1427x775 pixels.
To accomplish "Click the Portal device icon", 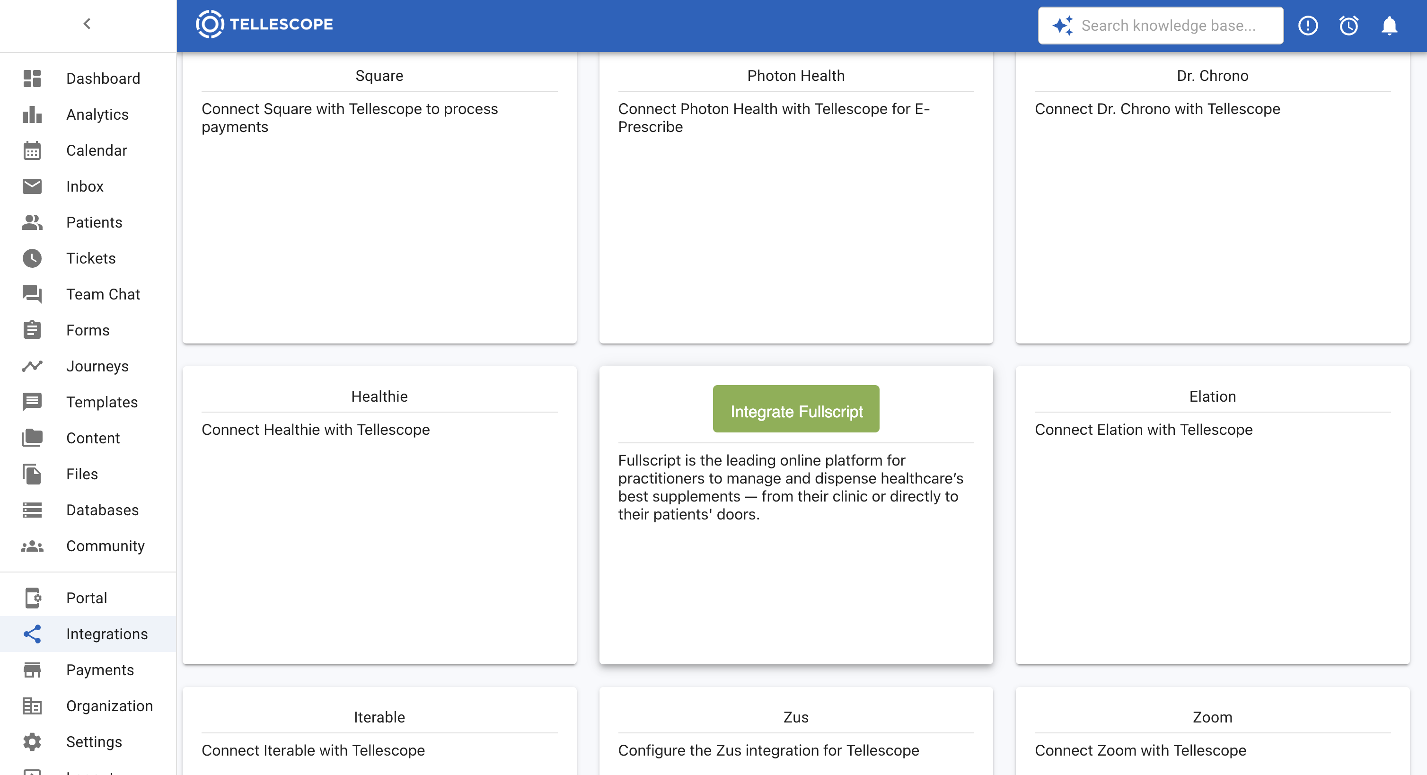I will (33, 598).
